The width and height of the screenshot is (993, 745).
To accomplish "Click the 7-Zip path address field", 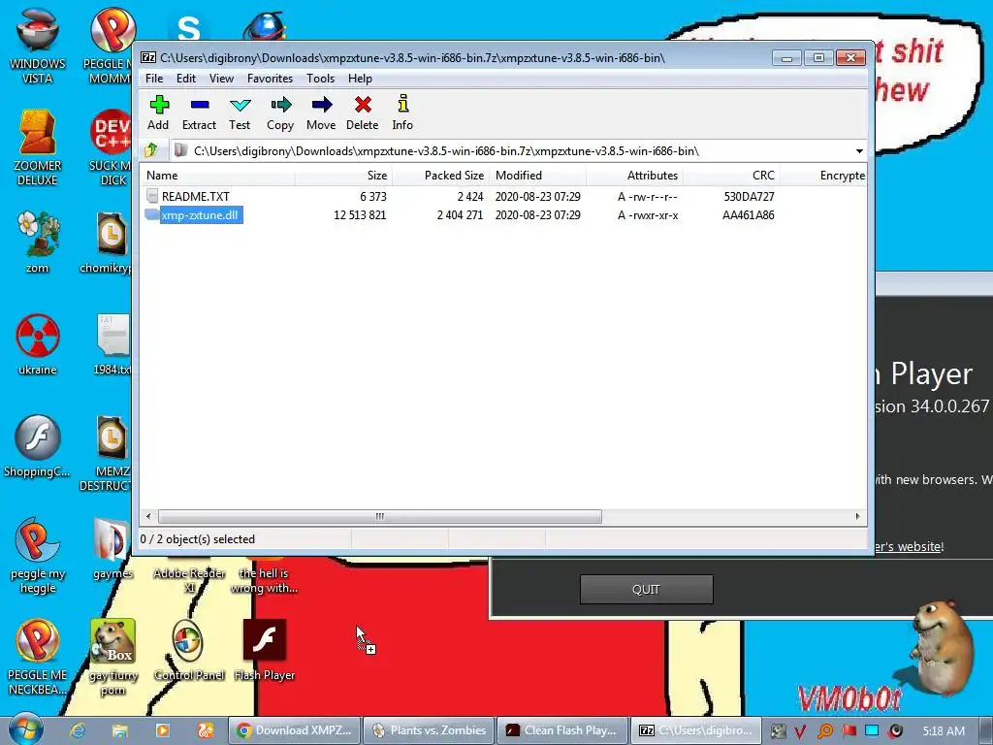I will [513, 150].
